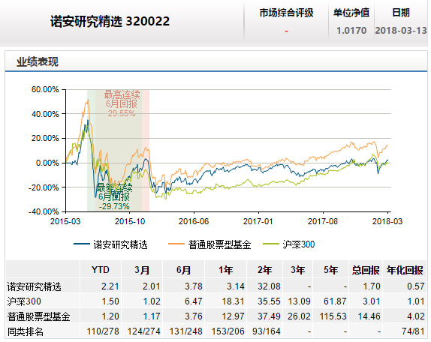The height and width of the screenshot is (342, 431).
Task: Click the 诺安研究精选 年化回报 value 0.57
Action: [x=416, y=286]
